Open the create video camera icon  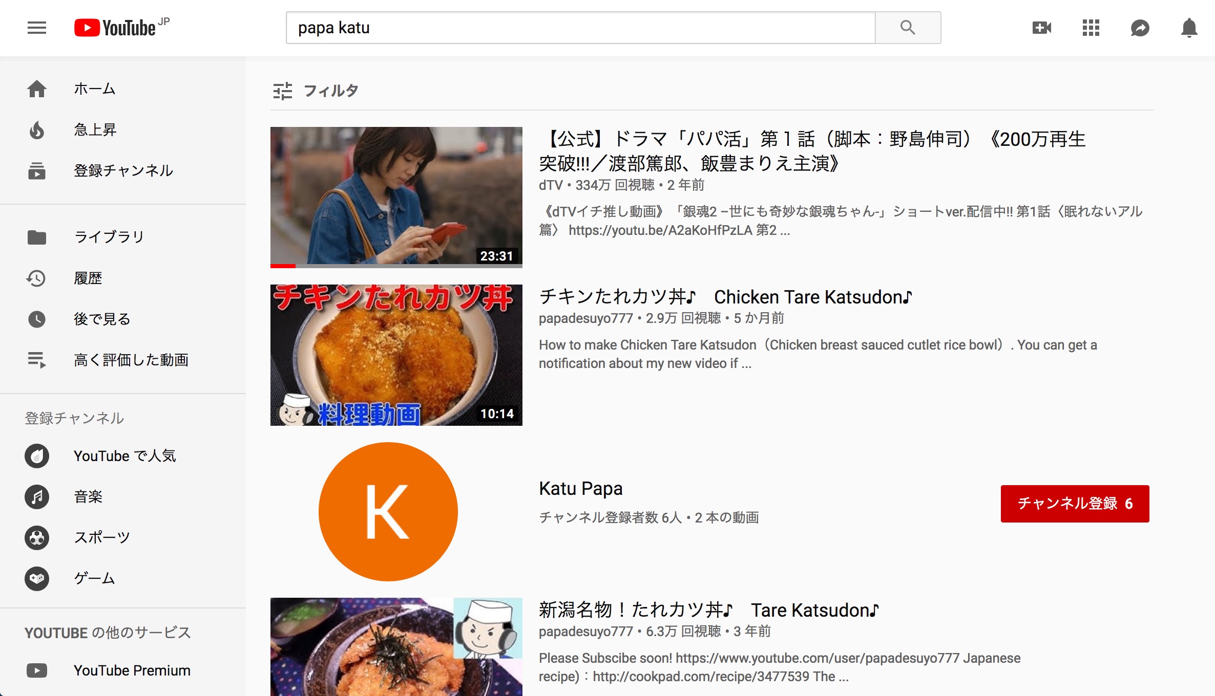click(x=1042, y=28)
